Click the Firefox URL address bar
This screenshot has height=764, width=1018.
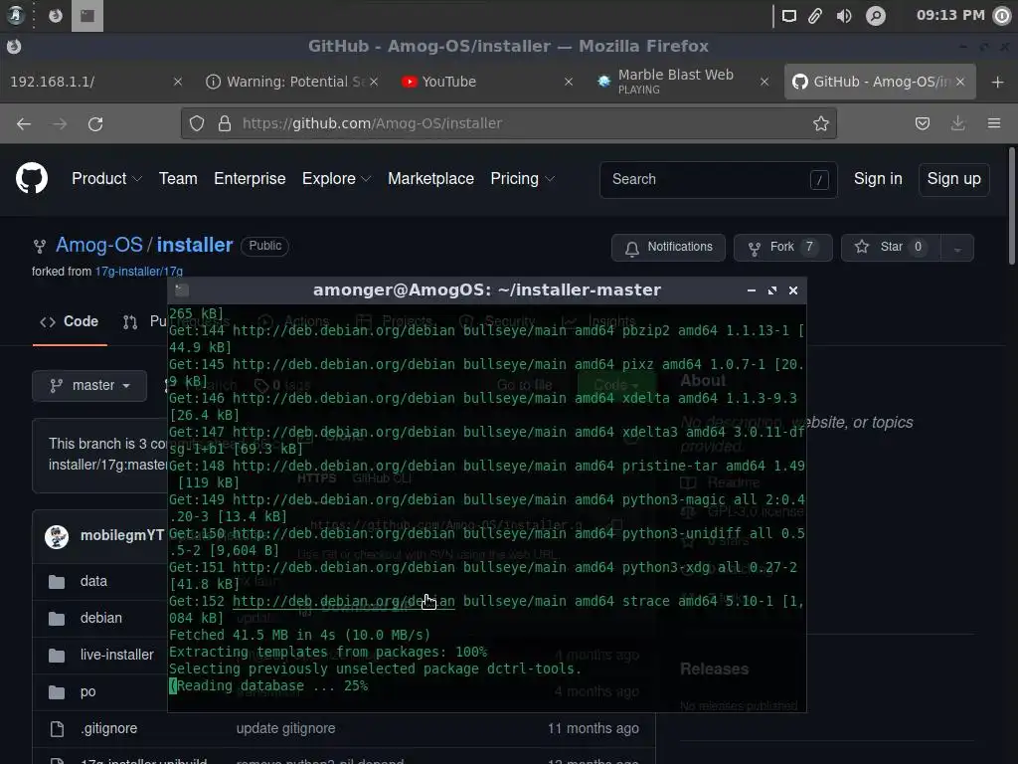point(508,123)
